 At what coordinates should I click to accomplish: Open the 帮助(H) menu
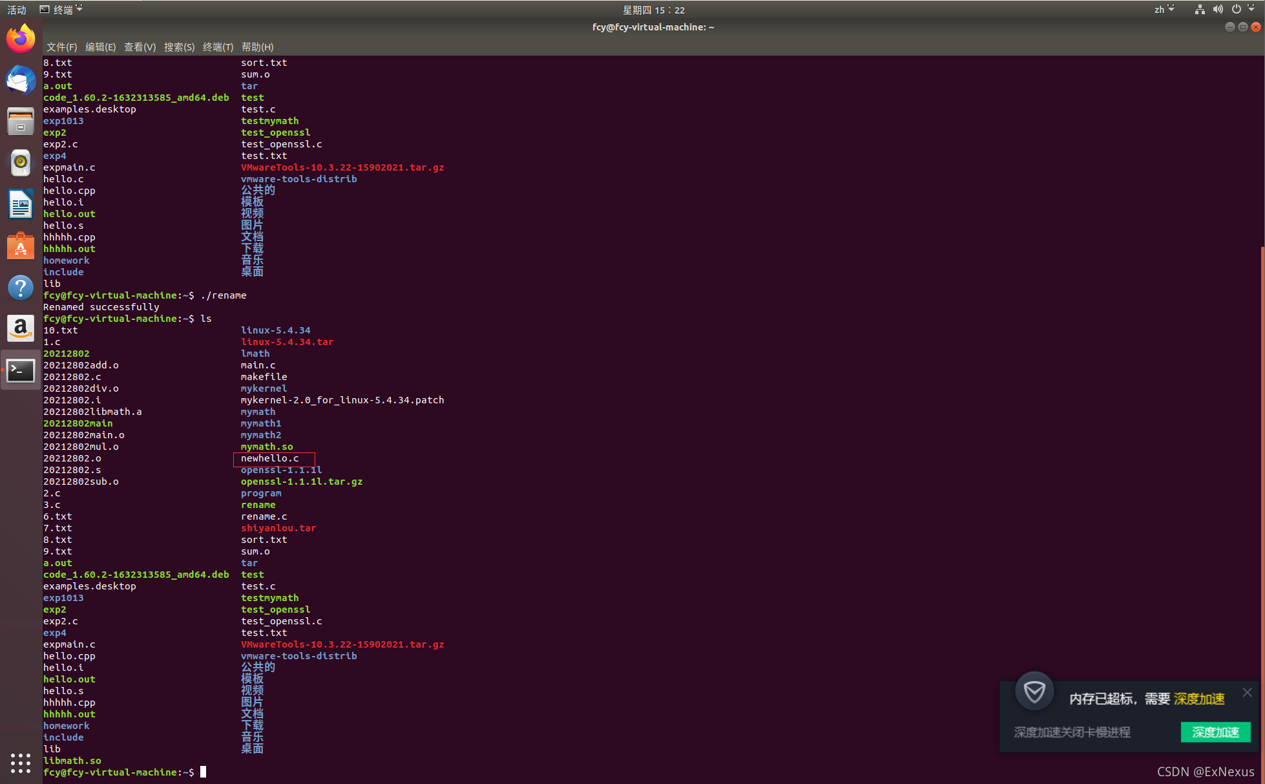point(257,47)
